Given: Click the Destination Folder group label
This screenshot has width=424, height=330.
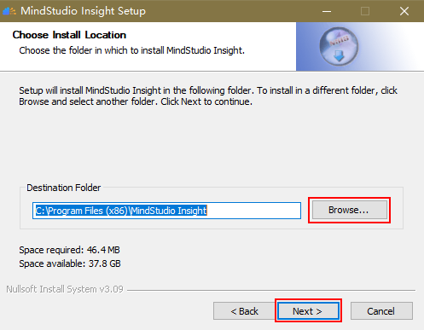Looking at the screenshot, I should pos(63,188).
